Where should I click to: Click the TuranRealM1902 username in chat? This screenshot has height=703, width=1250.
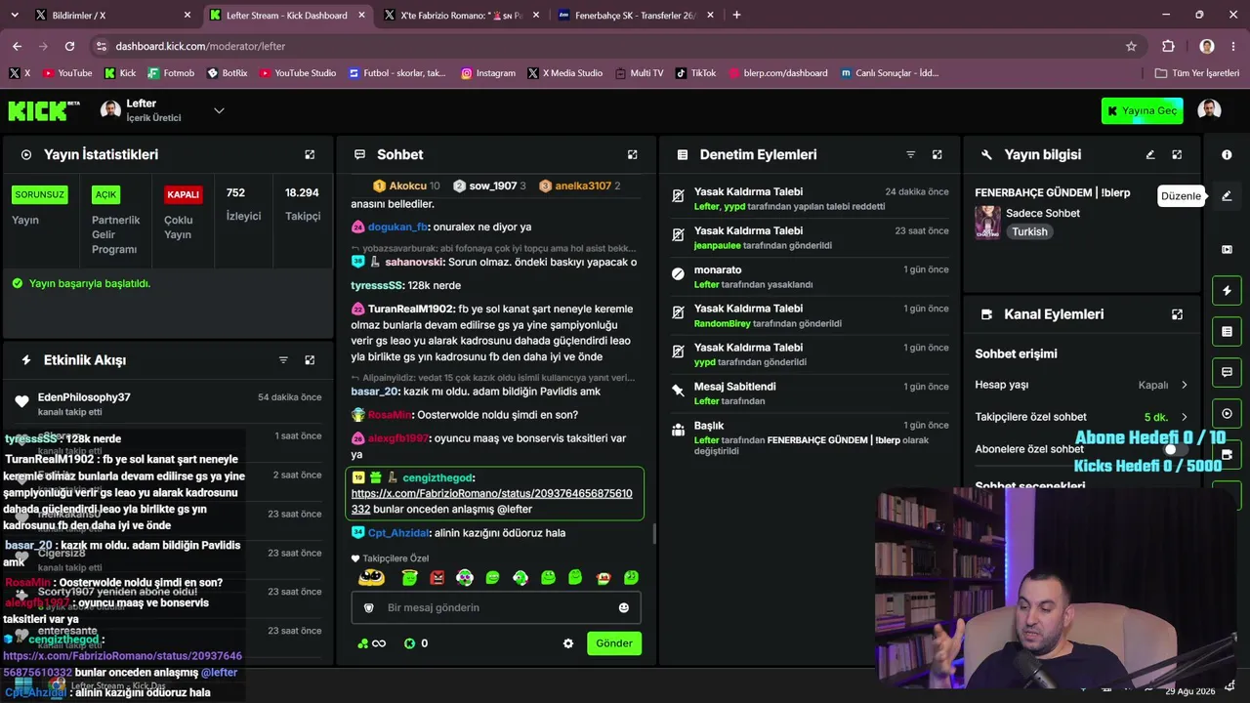coord(411,309)
